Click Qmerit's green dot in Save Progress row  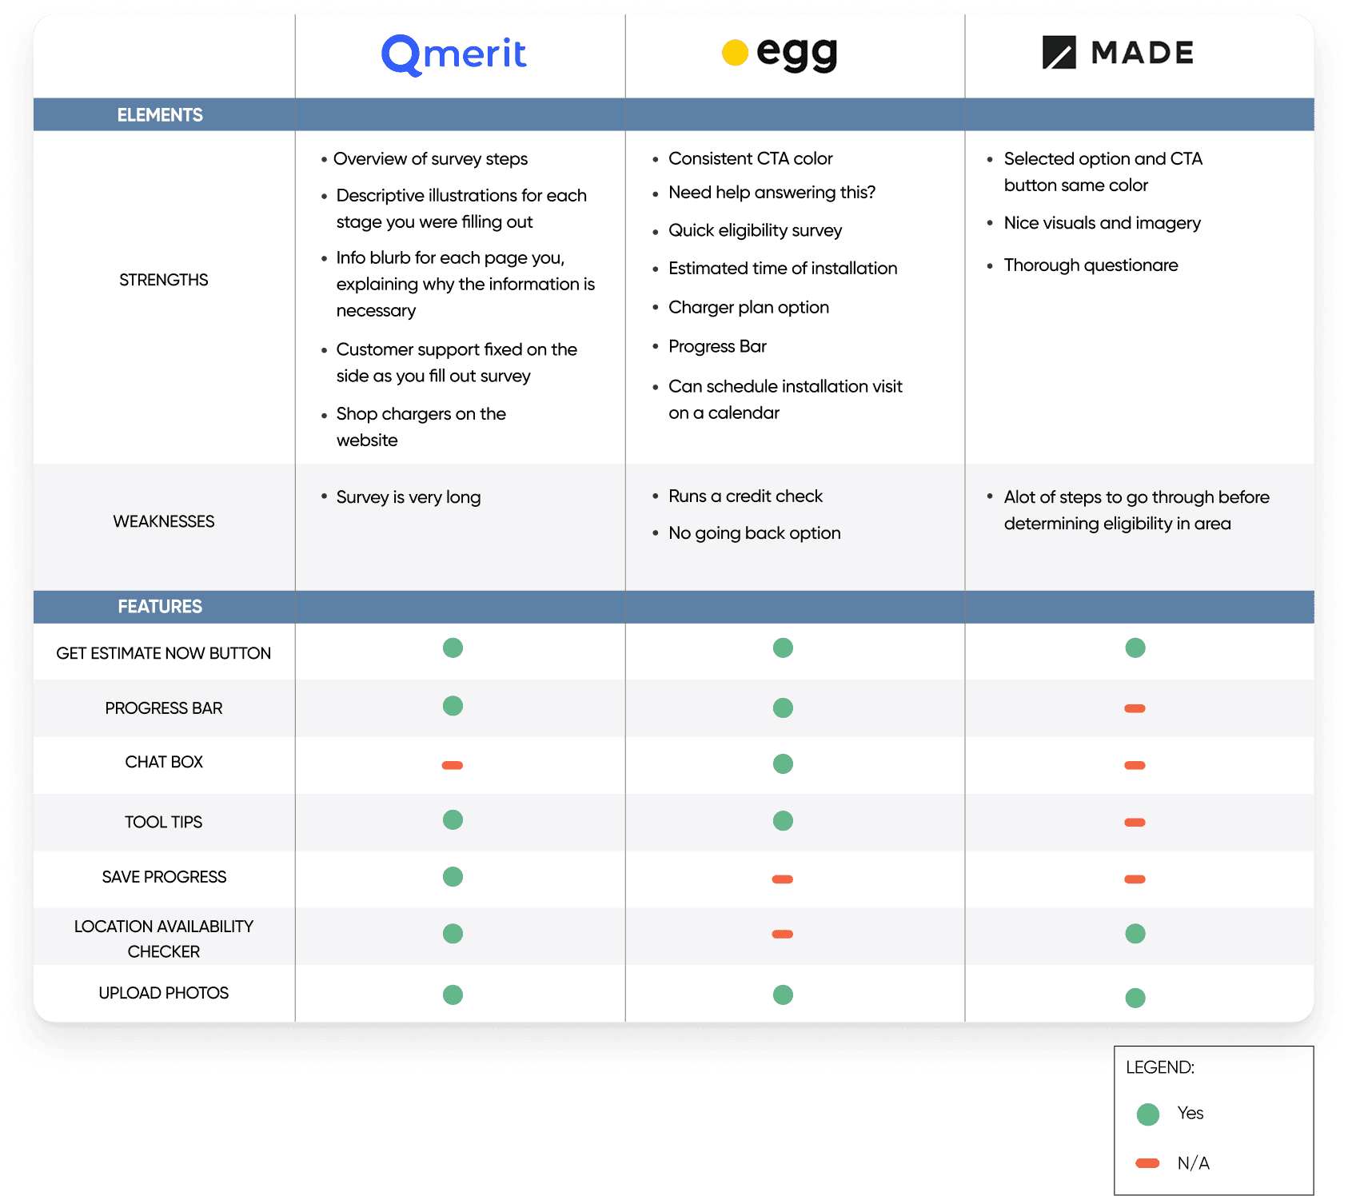point(453,876)
